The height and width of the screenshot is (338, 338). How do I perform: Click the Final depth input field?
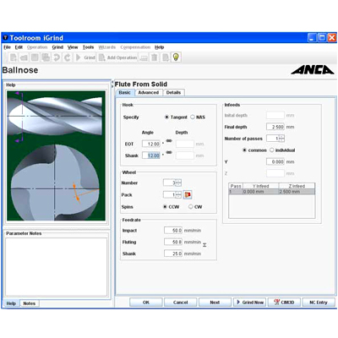click(x=275, y=127)
